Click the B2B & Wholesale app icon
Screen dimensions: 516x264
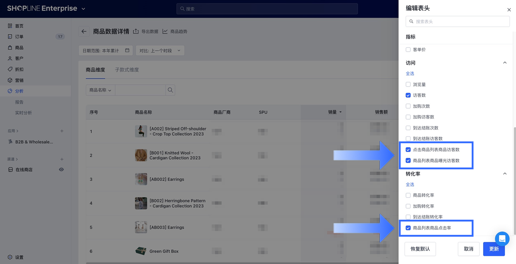point(10,142)
